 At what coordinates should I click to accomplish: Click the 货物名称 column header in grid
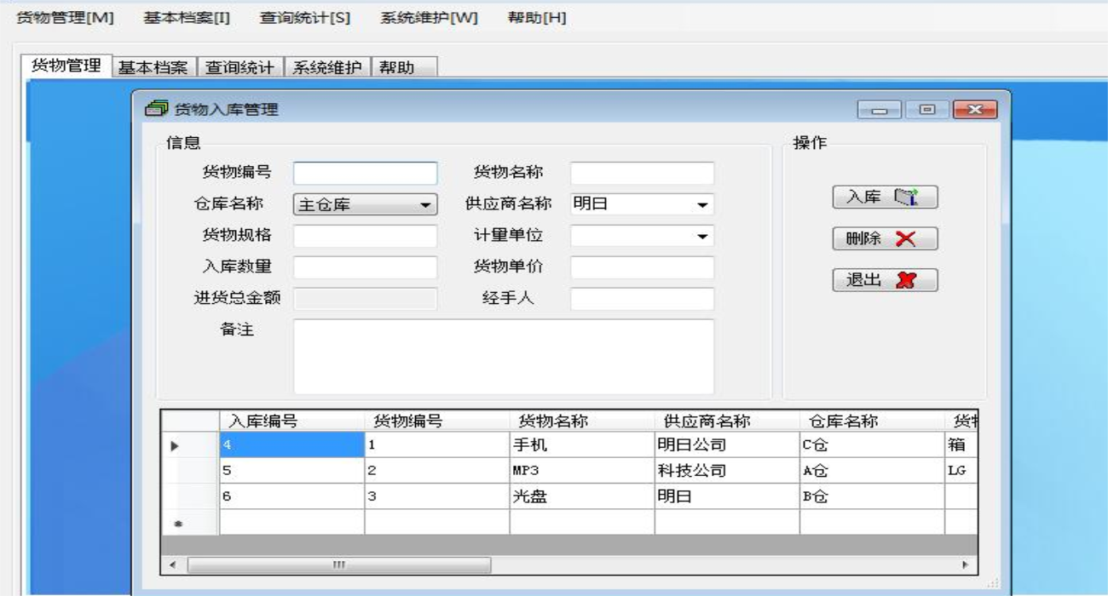point(582,421)
